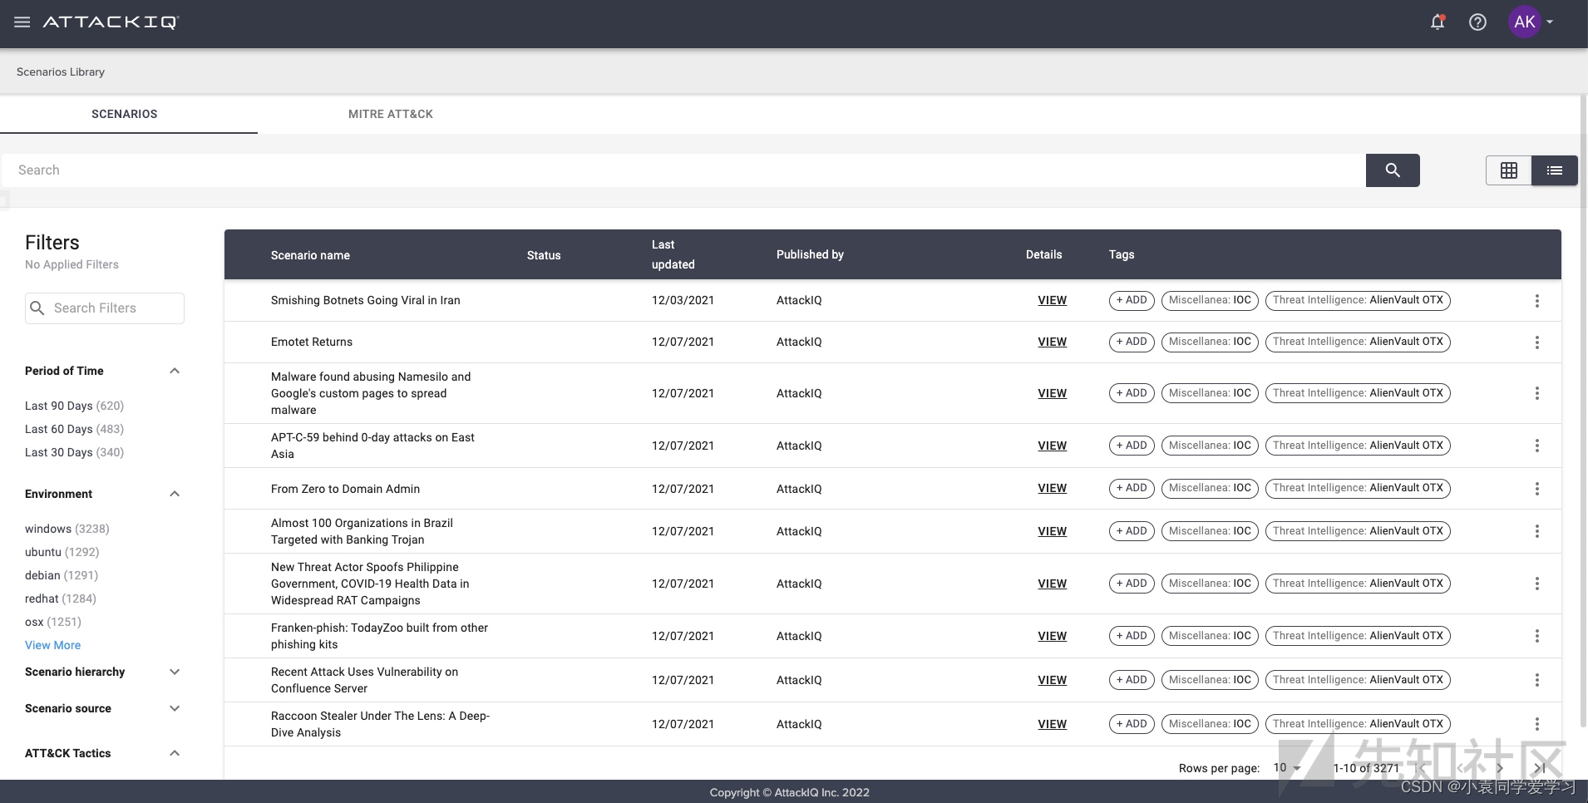The image size is (1588, 803).
Task: Open row menu for Raccoon Stealer scenario
Action: pyautogui.click(x=1537, y=724)
